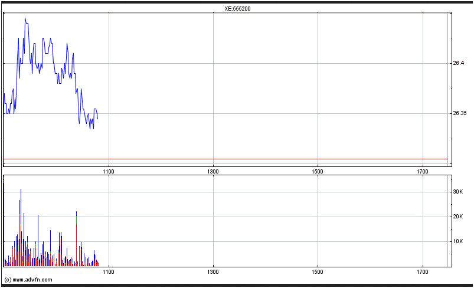Click the 1500 label below volume chart
The image size is (474, 288).
coord(318,271)
